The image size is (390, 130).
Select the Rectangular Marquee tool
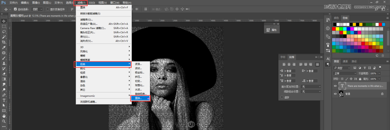coord(4,26)
